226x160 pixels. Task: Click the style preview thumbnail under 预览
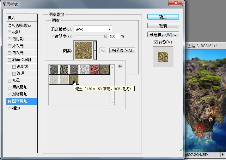point(163,57)
